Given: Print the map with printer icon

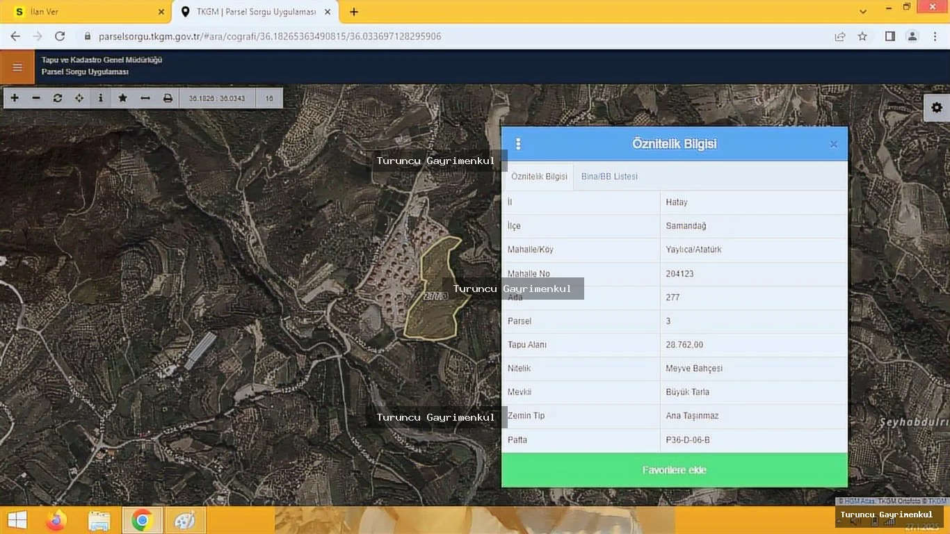Looking at the screenshot, I should point(168,98).
